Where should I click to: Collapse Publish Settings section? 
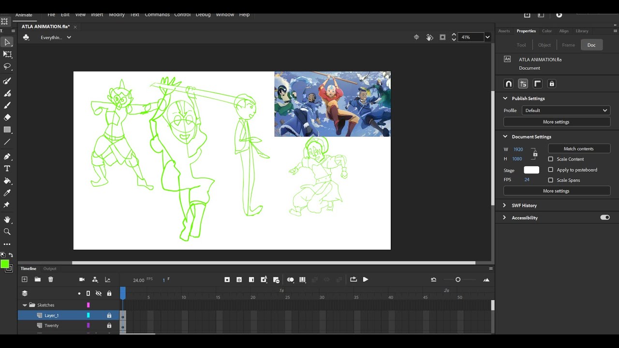[505, 98]
